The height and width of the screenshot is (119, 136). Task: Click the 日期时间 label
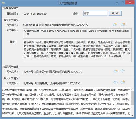point(12,14)
